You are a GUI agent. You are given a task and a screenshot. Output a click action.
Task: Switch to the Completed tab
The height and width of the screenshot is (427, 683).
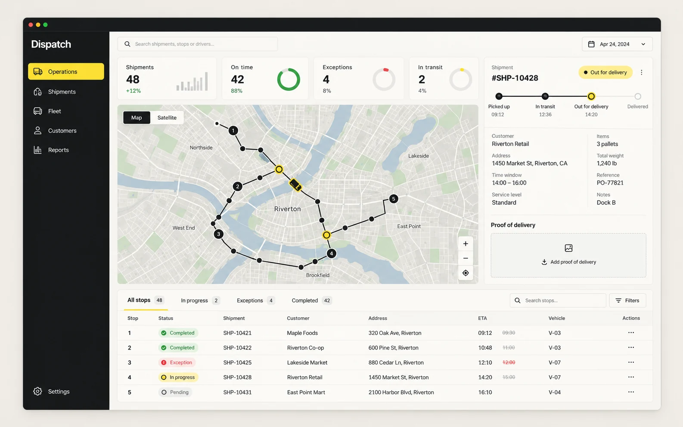click(x=311, y=300)
